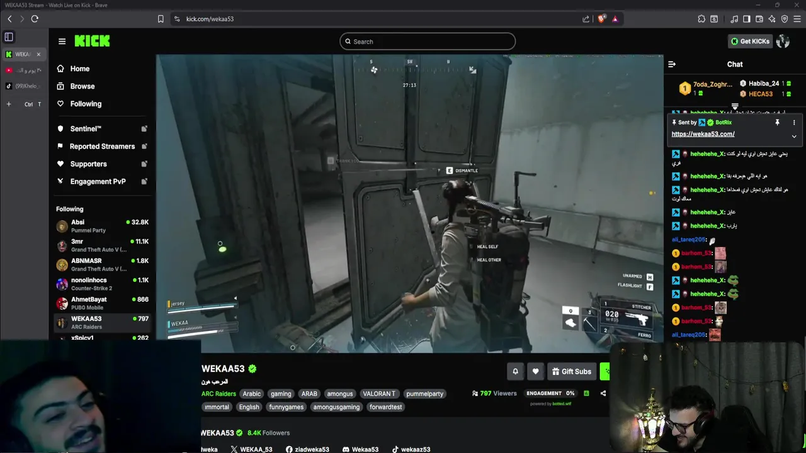Open the X WEKAA_53 social link
Image resolution: width=806 pixels, height=453 pixels.
pyautogui.click(x=251, y=449)
